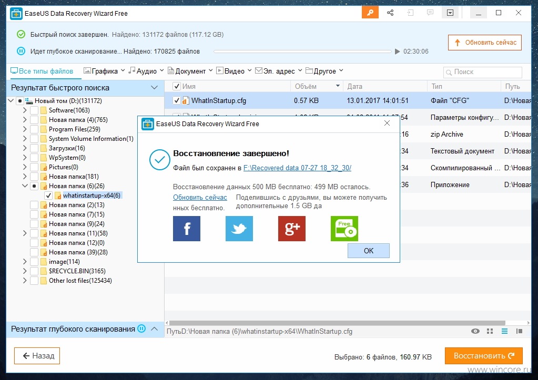
Task: Click the Software folder icon
Action: (44, 110)
